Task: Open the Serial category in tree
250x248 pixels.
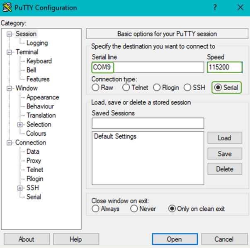Action: point(34,197)
